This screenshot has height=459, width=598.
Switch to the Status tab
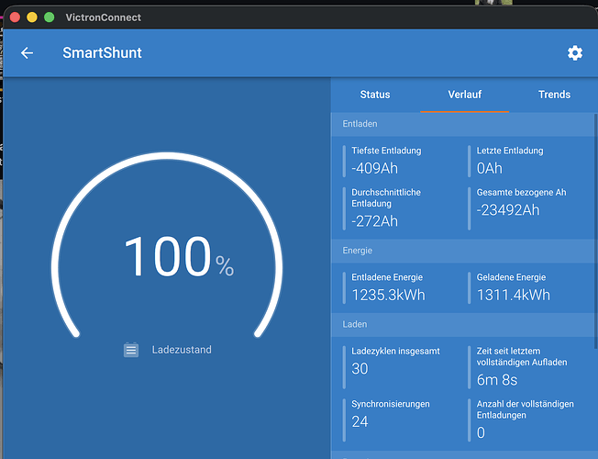pos(375,95)
